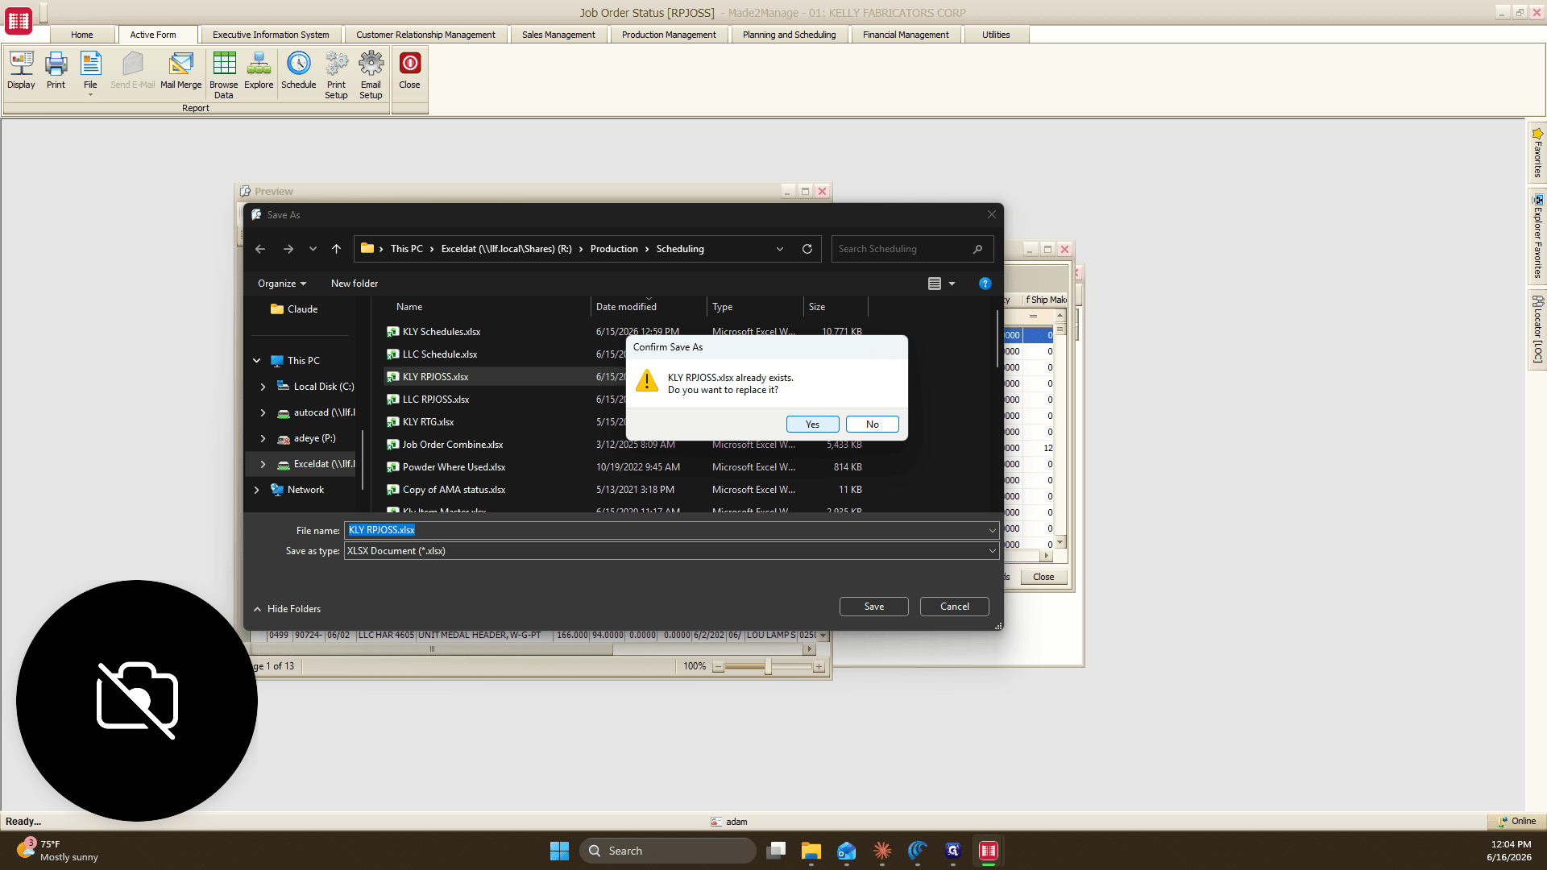Viewport: 1547px width, 870px height.
Task: Open recent locations dropdown arrow
Action: tap(313, 249)
